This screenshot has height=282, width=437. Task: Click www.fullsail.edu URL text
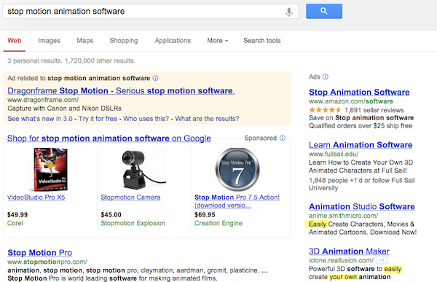click(x=334, y=154)
